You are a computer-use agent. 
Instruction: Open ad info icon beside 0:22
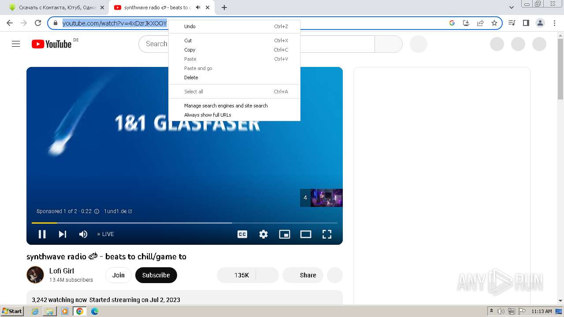coord(97,211)
